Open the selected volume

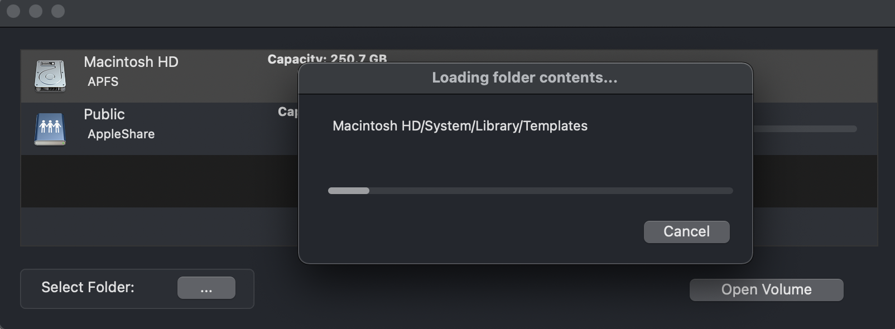click(x=766, y=290)
